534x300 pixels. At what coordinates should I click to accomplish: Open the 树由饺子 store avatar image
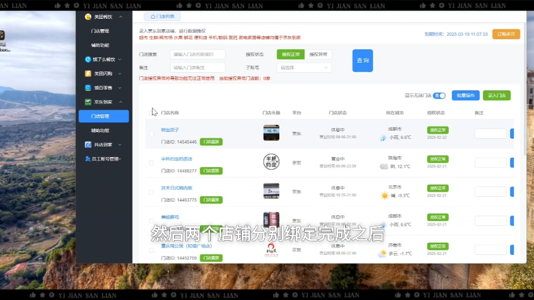272,132
